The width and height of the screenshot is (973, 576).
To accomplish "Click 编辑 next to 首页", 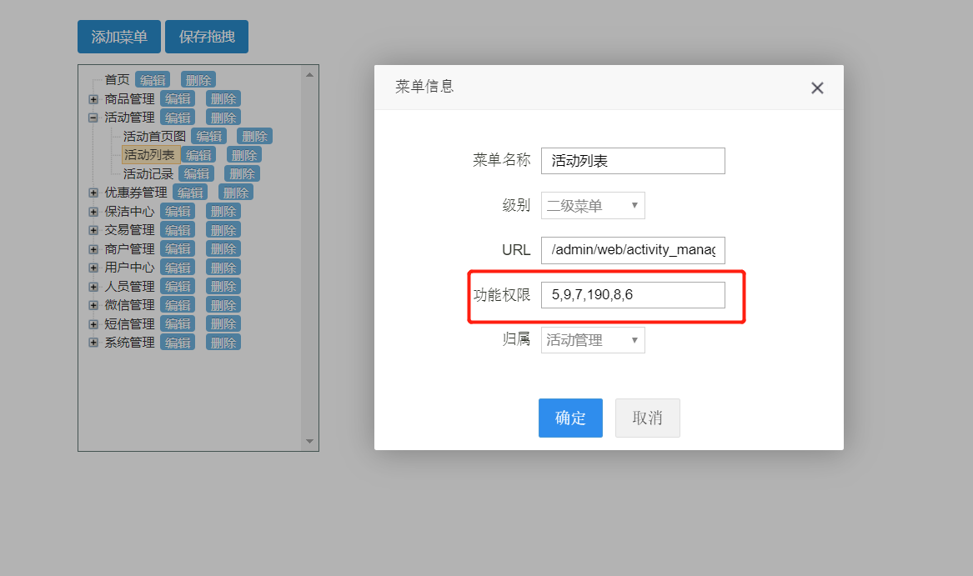I will [x=153, y=79].
